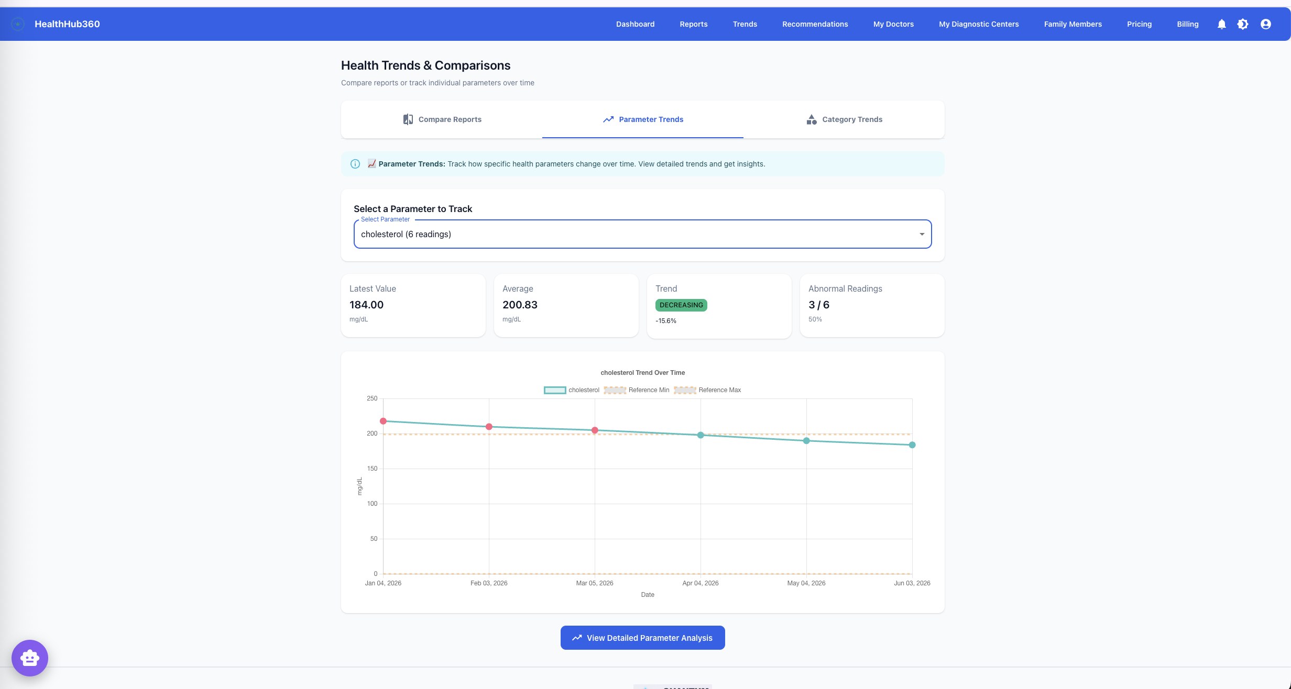The image size is (1291, 689).
Task: Go to Family Members
Action: pyautogui.click(x=1073, y=24)
